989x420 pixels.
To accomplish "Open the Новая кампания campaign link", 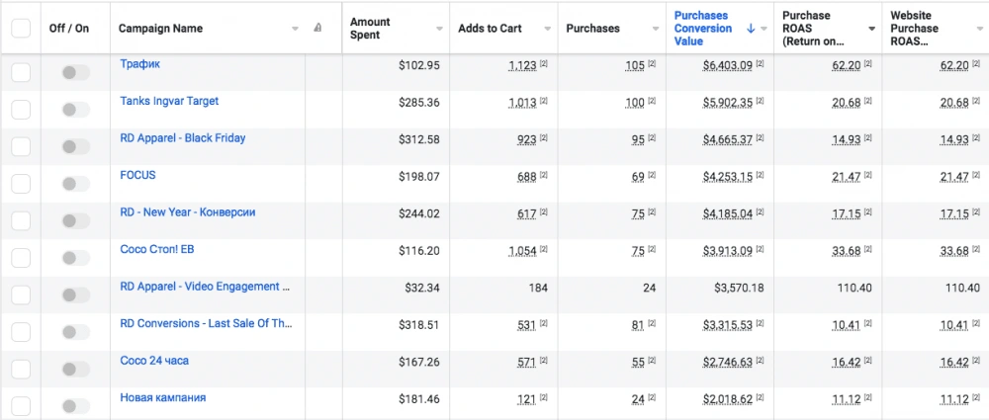I will (x=162, y=397).
